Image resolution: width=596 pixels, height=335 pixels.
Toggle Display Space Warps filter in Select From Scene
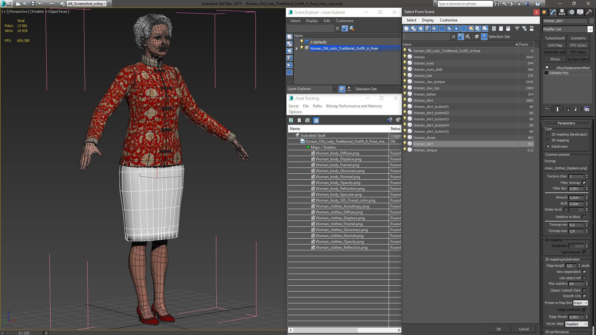(x=442, y=29)
